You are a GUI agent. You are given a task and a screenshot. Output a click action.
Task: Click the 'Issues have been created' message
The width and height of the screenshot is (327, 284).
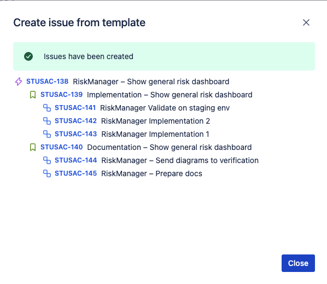pos(89,56)
